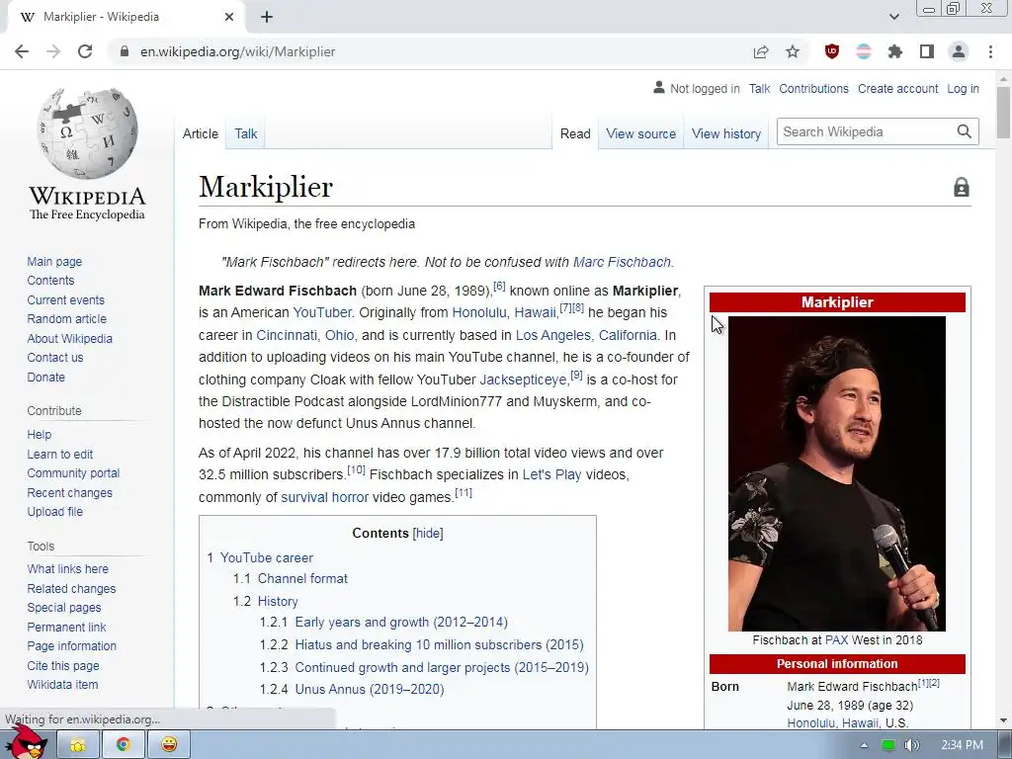1012x759 pixels.
Task: Open the View history tab
Action: click(x=726, y=133)
